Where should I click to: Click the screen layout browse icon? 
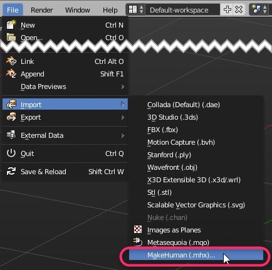133,9
